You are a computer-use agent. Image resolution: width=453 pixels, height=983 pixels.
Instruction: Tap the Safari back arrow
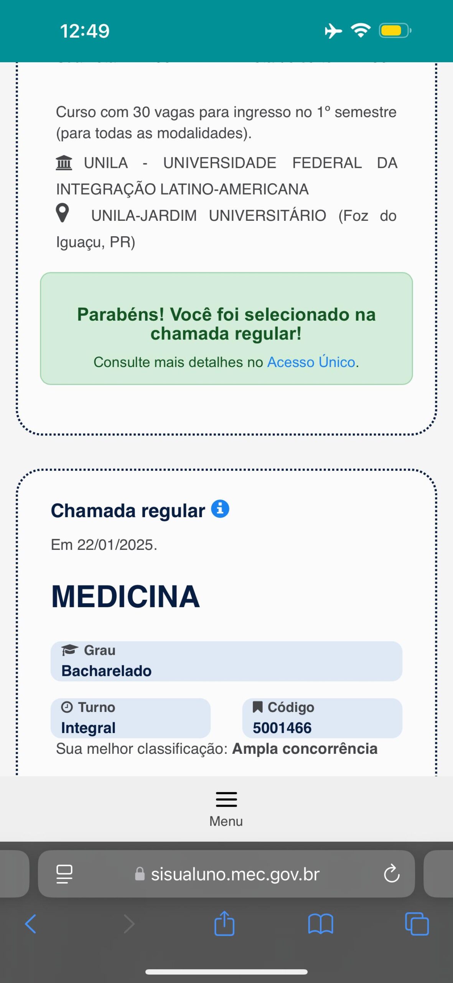[x=31, y=924]
